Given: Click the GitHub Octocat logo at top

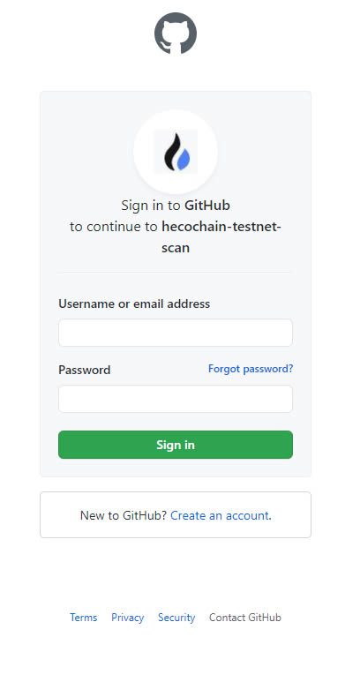Looking at the screenshot, I should [x=175, y=34].
